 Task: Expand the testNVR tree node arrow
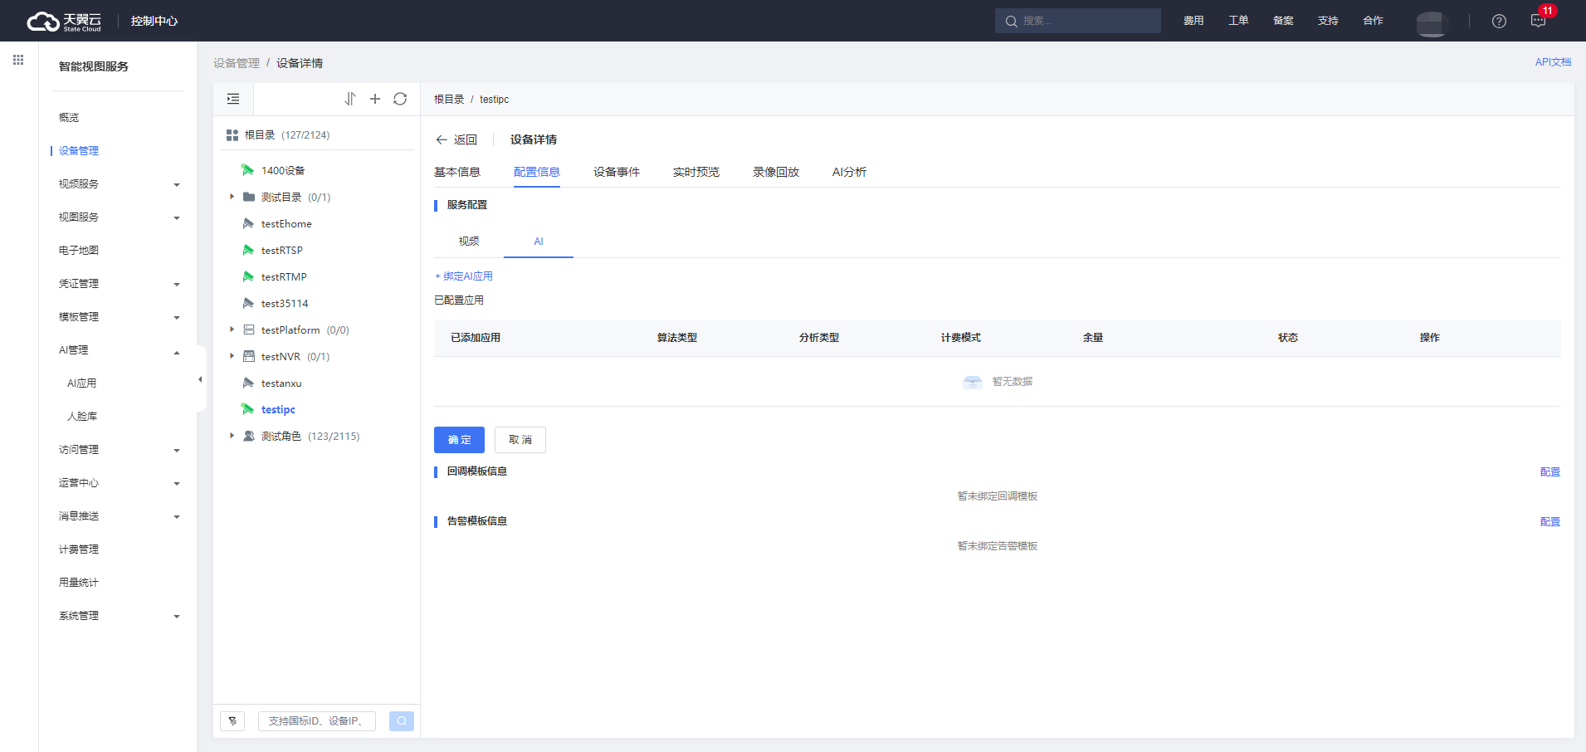pos(232,356)
